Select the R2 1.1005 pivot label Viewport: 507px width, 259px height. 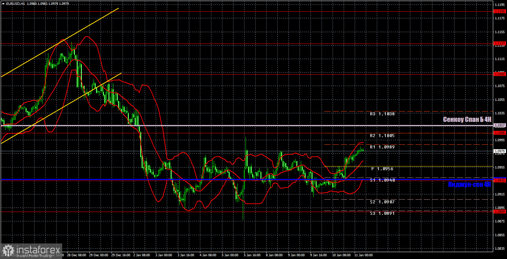coord(382,136)
